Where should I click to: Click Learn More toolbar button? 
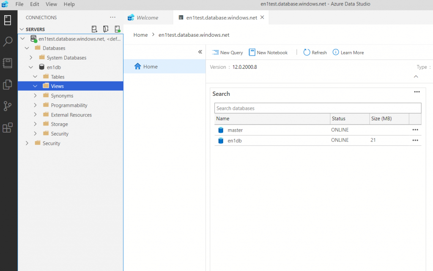coord(348,52)
